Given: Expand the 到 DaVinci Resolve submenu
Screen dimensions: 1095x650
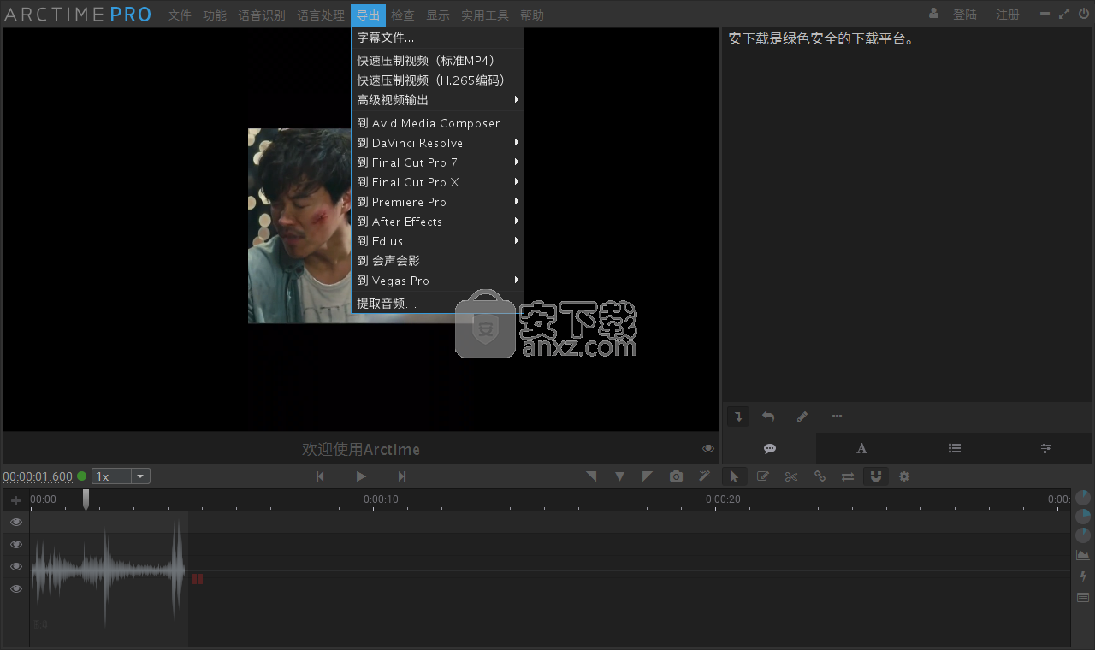Looking at the screenshot, I should coord(437,143).
